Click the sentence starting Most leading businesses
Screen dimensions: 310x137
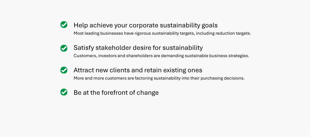click(x=162, y=34)
